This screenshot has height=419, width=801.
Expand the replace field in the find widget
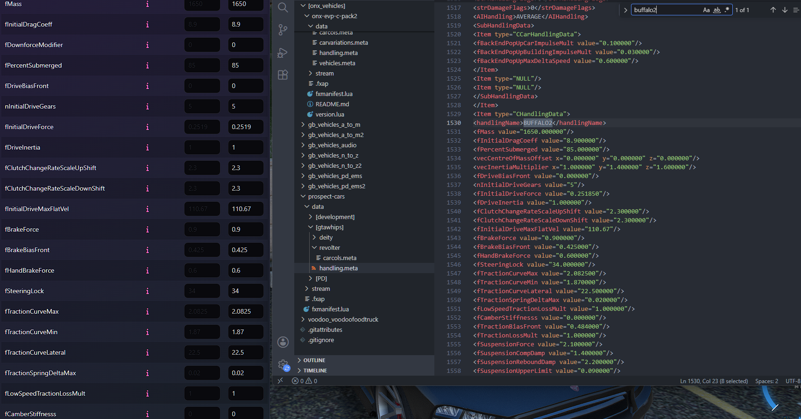(625, 10)
